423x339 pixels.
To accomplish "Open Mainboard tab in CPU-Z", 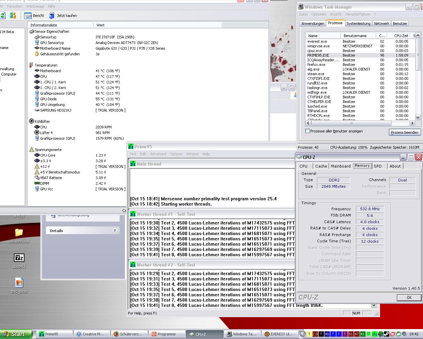I will coord(341,166).
